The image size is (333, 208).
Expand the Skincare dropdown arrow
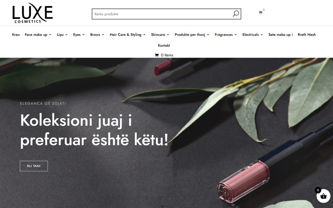point(168,35)
